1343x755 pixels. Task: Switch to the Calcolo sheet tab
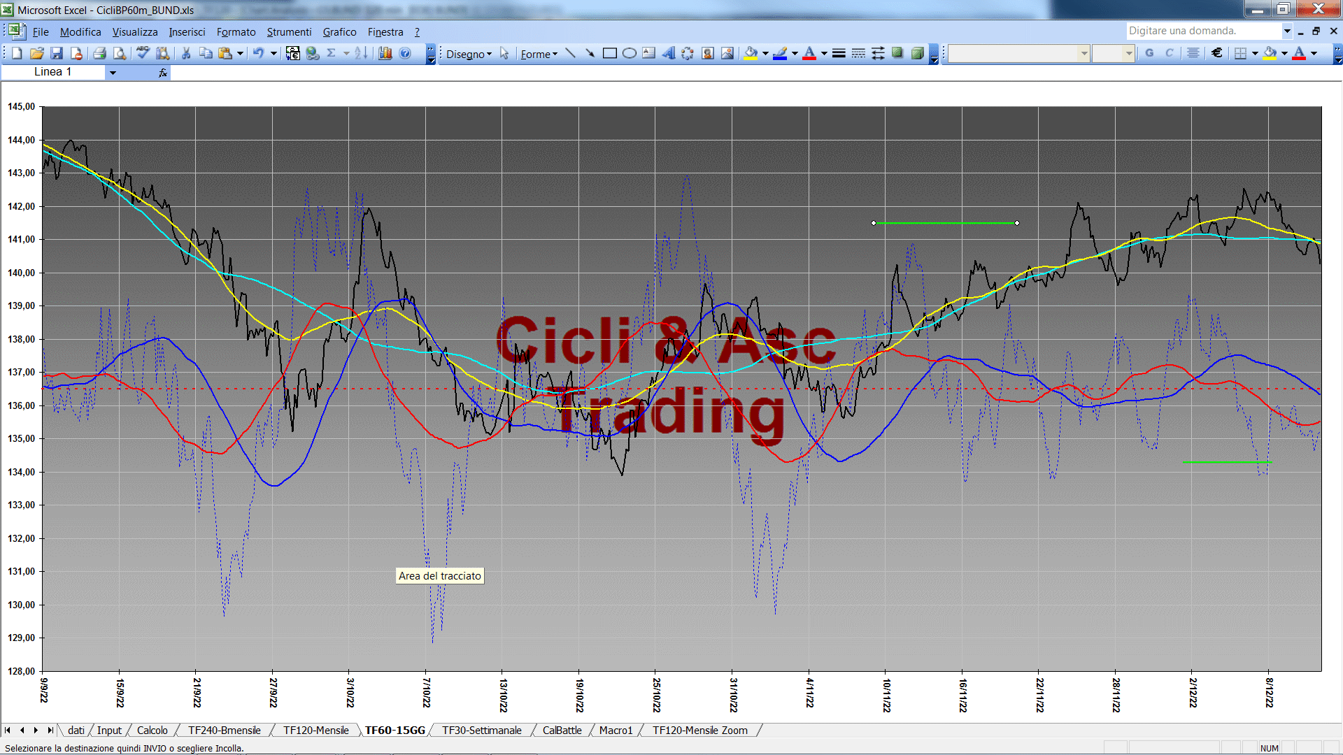(152, 731)
